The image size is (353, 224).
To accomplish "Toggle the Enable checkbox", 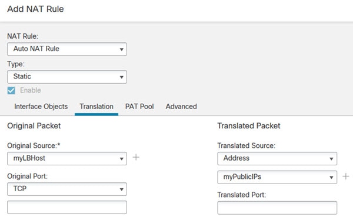I will [x=11, y=90].
